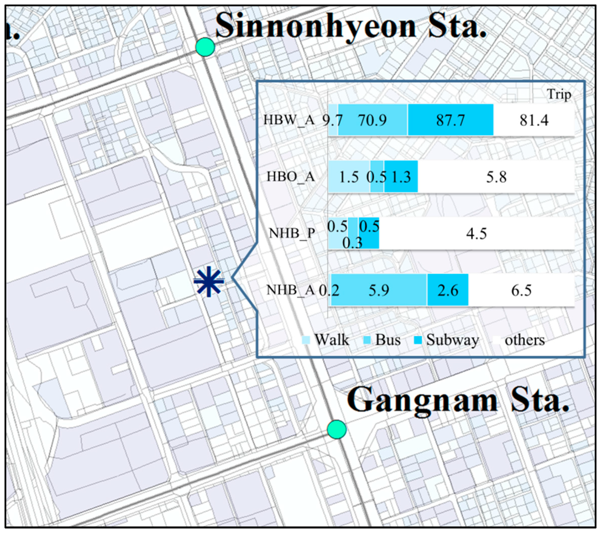Select the NHB_A bus segment 5.9

coord(379,290)
